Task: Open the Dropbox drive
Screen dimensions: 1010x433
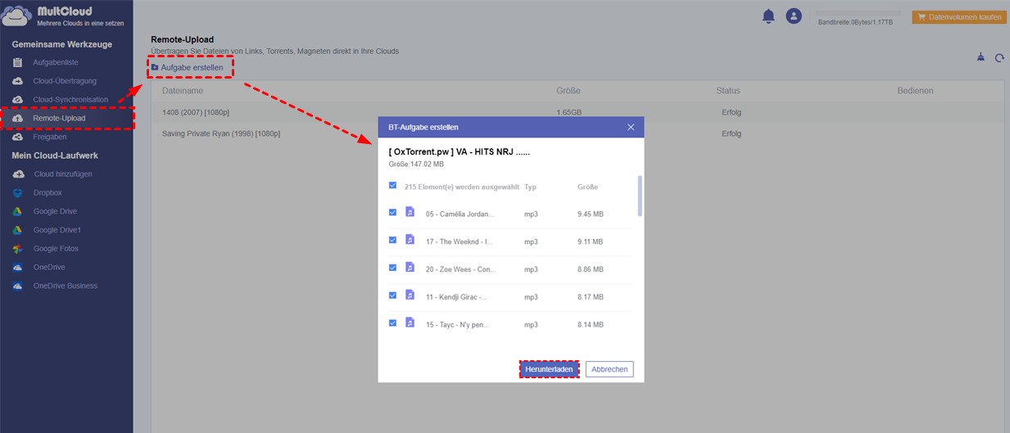Action: pos(48,193)
